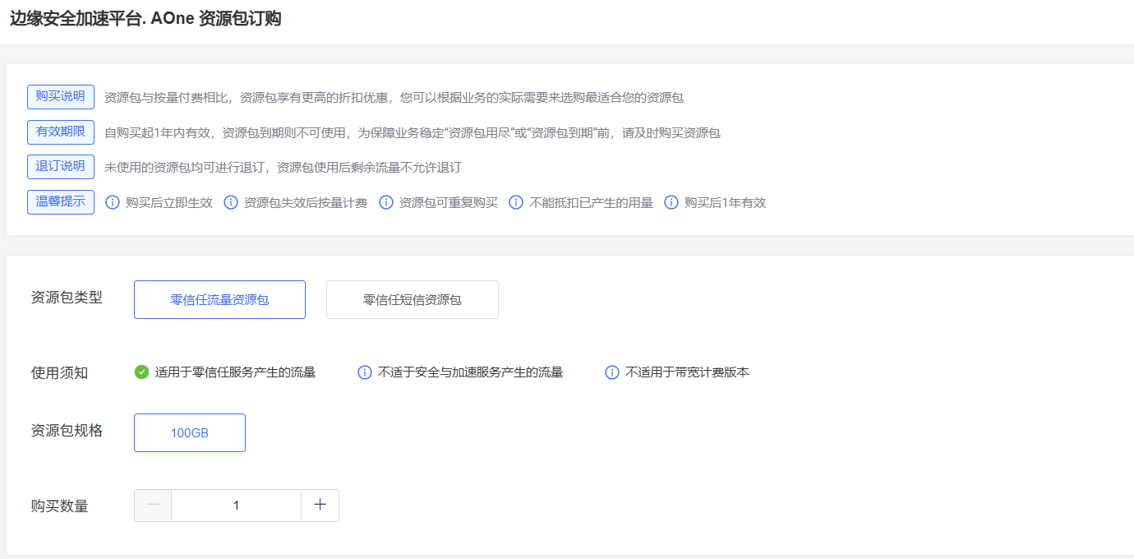This screenshot has height=559, width=1134.
Task: Click text 不适用于带宽计费版本
Action: (688, 372)
